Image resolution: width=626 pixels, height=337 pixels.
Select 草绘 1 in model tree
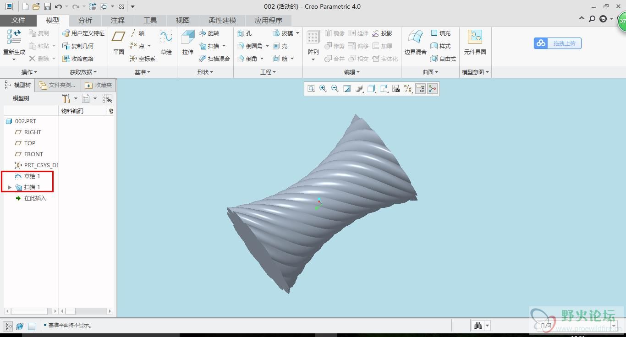point(27,176)
